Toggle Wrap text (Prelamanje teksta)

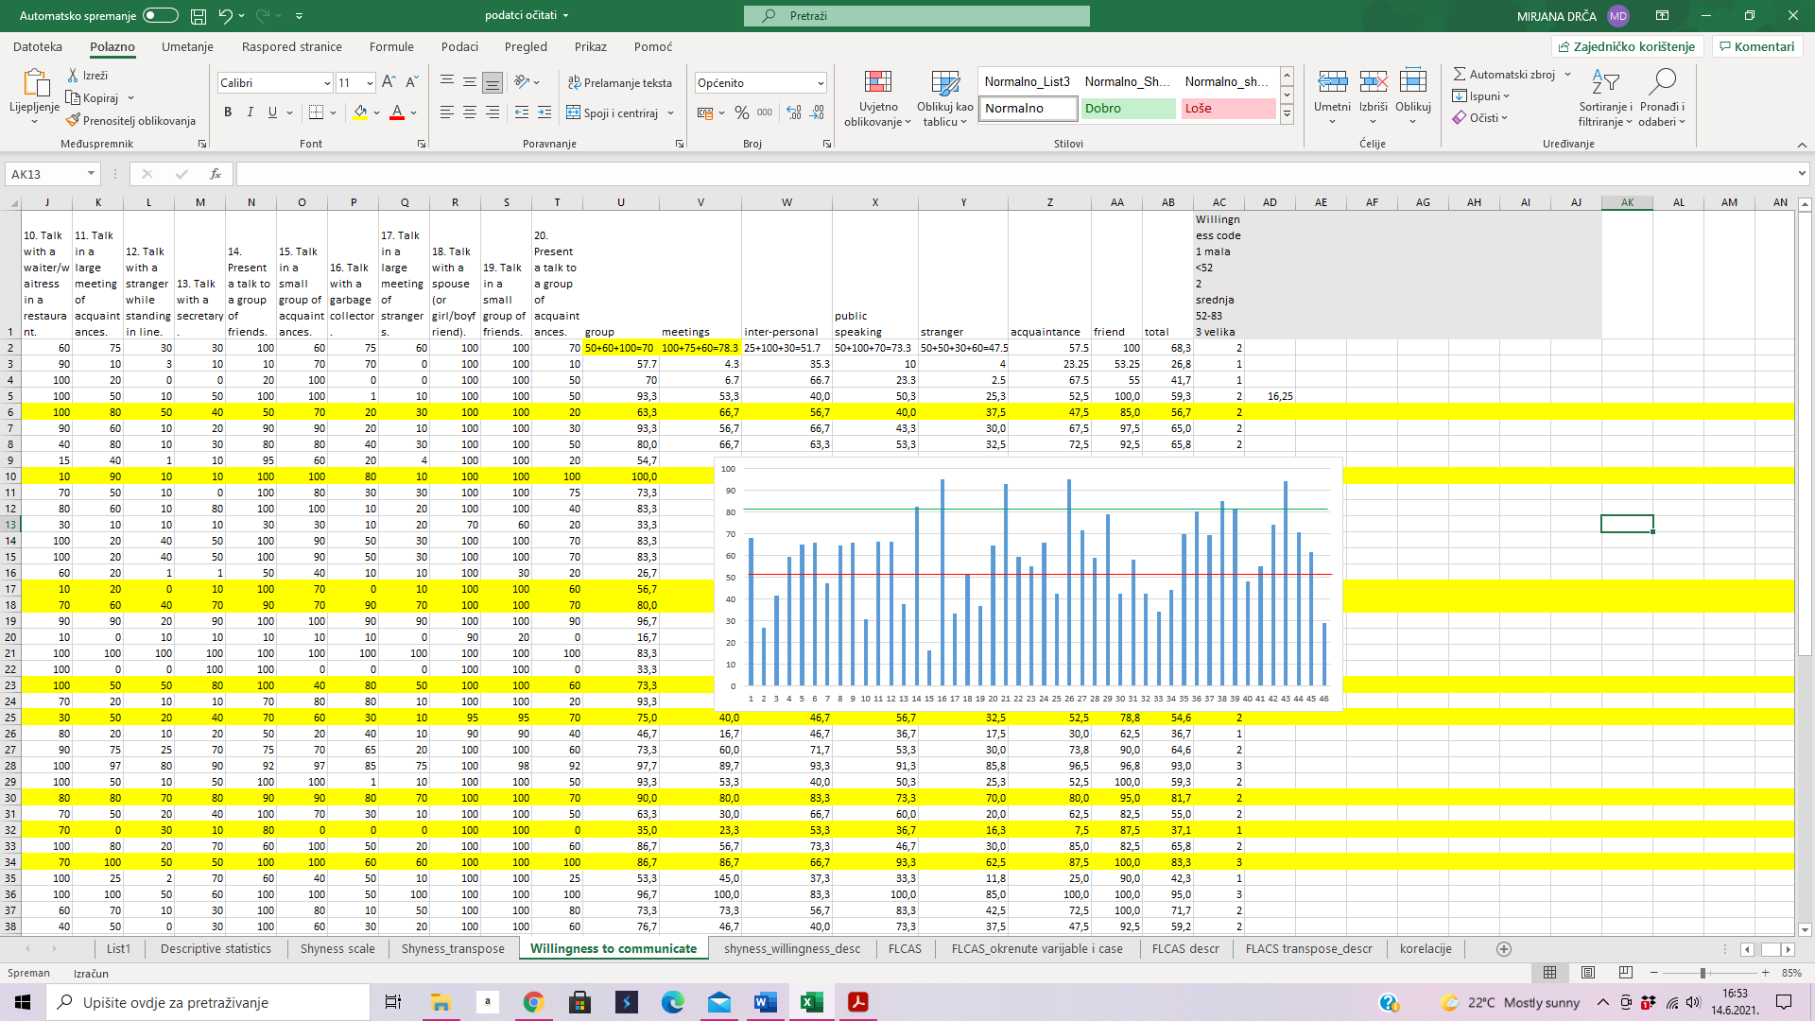click(x=620, y=82)
